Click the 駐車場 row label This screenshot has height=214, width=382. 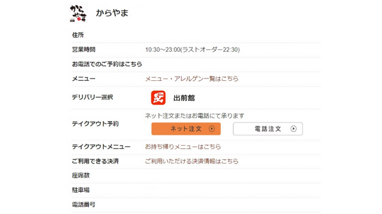point(81,190)
